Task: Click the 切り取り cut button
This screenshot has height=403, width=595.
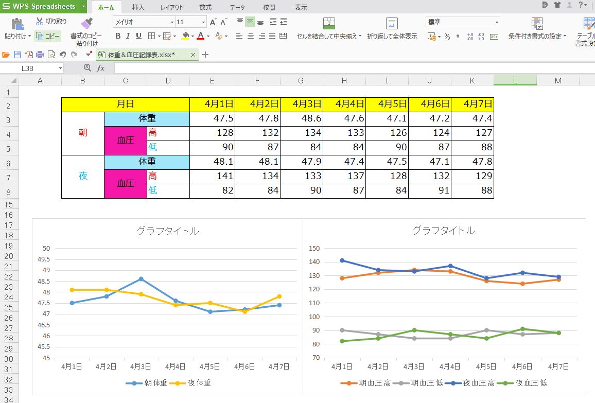Action: click(x=51, y=22)
